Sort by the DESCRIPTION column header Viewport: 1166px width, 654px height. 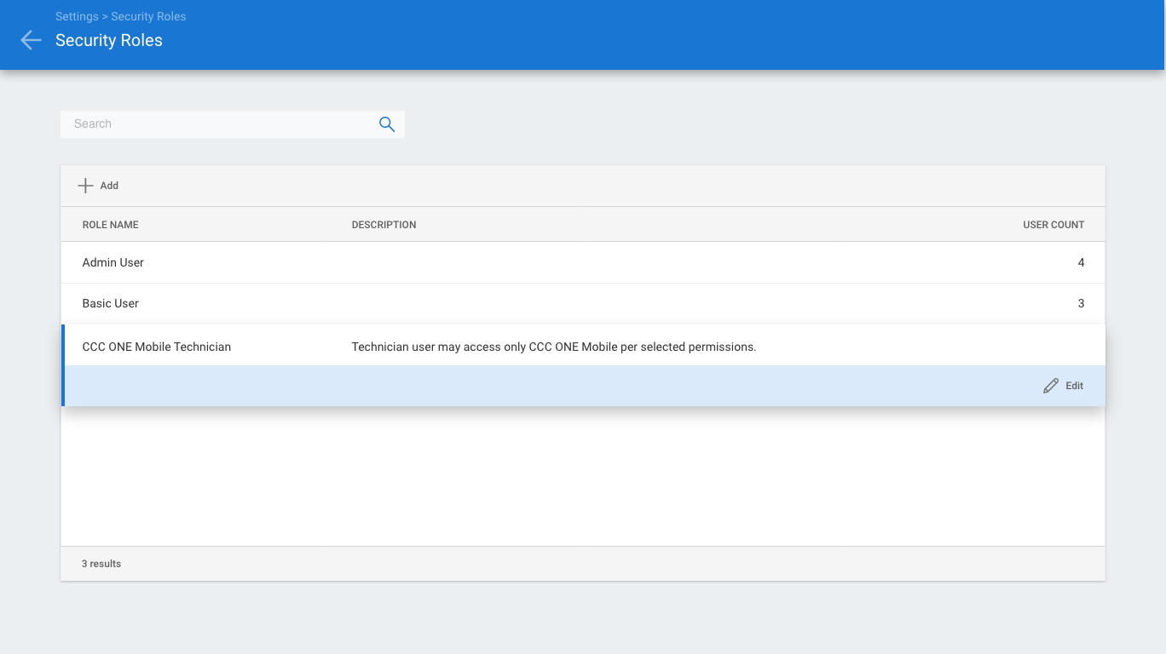384,225
